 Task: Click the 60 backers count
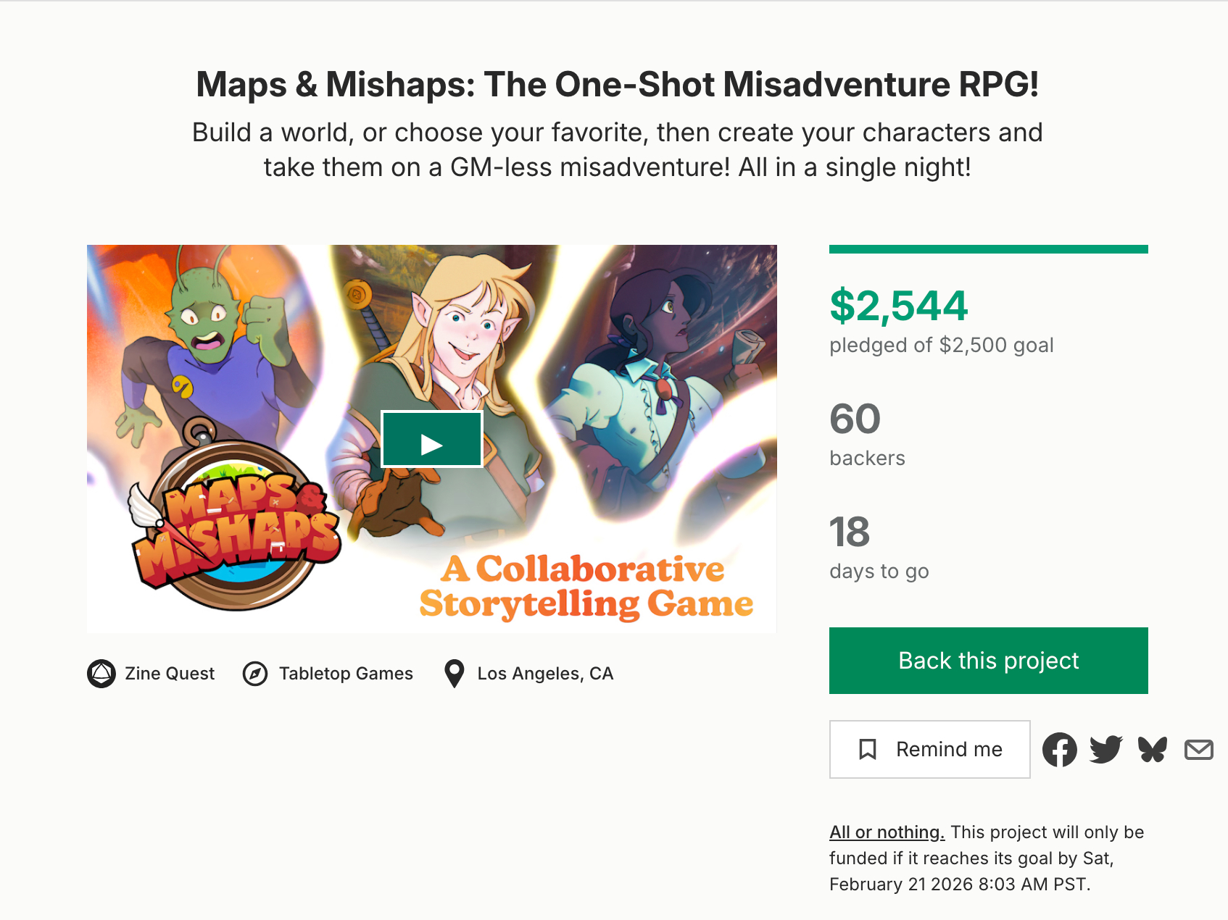855,419
